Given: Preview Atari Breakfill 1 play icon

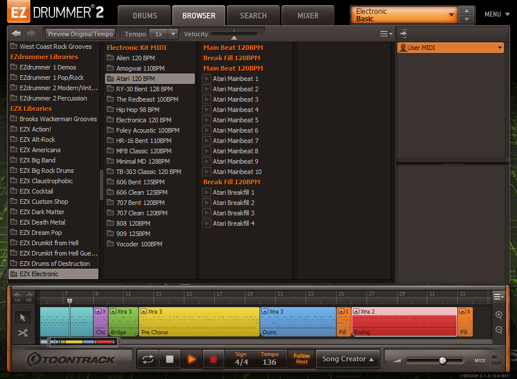Looking at the screenshot, I should [x=206, y=192].
